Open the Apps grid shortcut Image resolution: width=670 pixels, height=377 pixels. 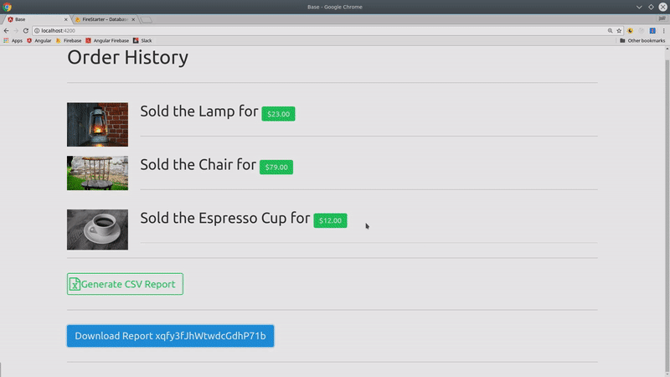13,40
